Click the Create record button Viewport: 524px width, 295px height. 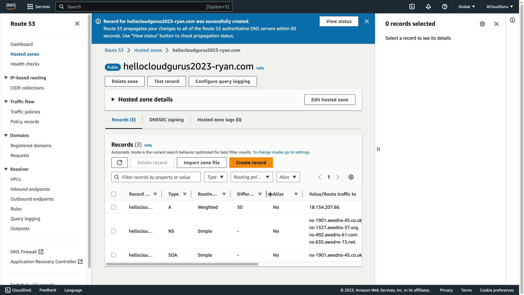tap(251, 163)
